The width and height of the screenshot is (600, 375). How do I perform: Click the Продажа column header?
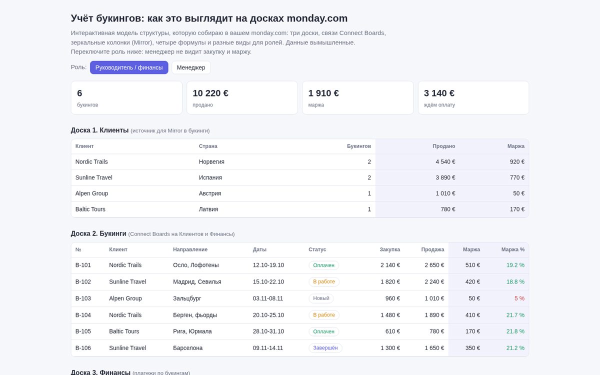click(x=432, y=249)
